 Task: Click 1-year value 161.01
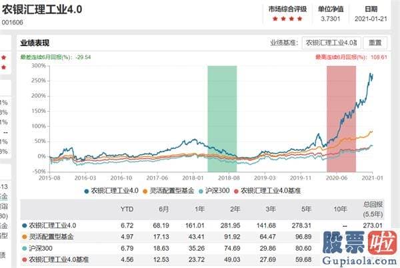click(x=195, y=225)
